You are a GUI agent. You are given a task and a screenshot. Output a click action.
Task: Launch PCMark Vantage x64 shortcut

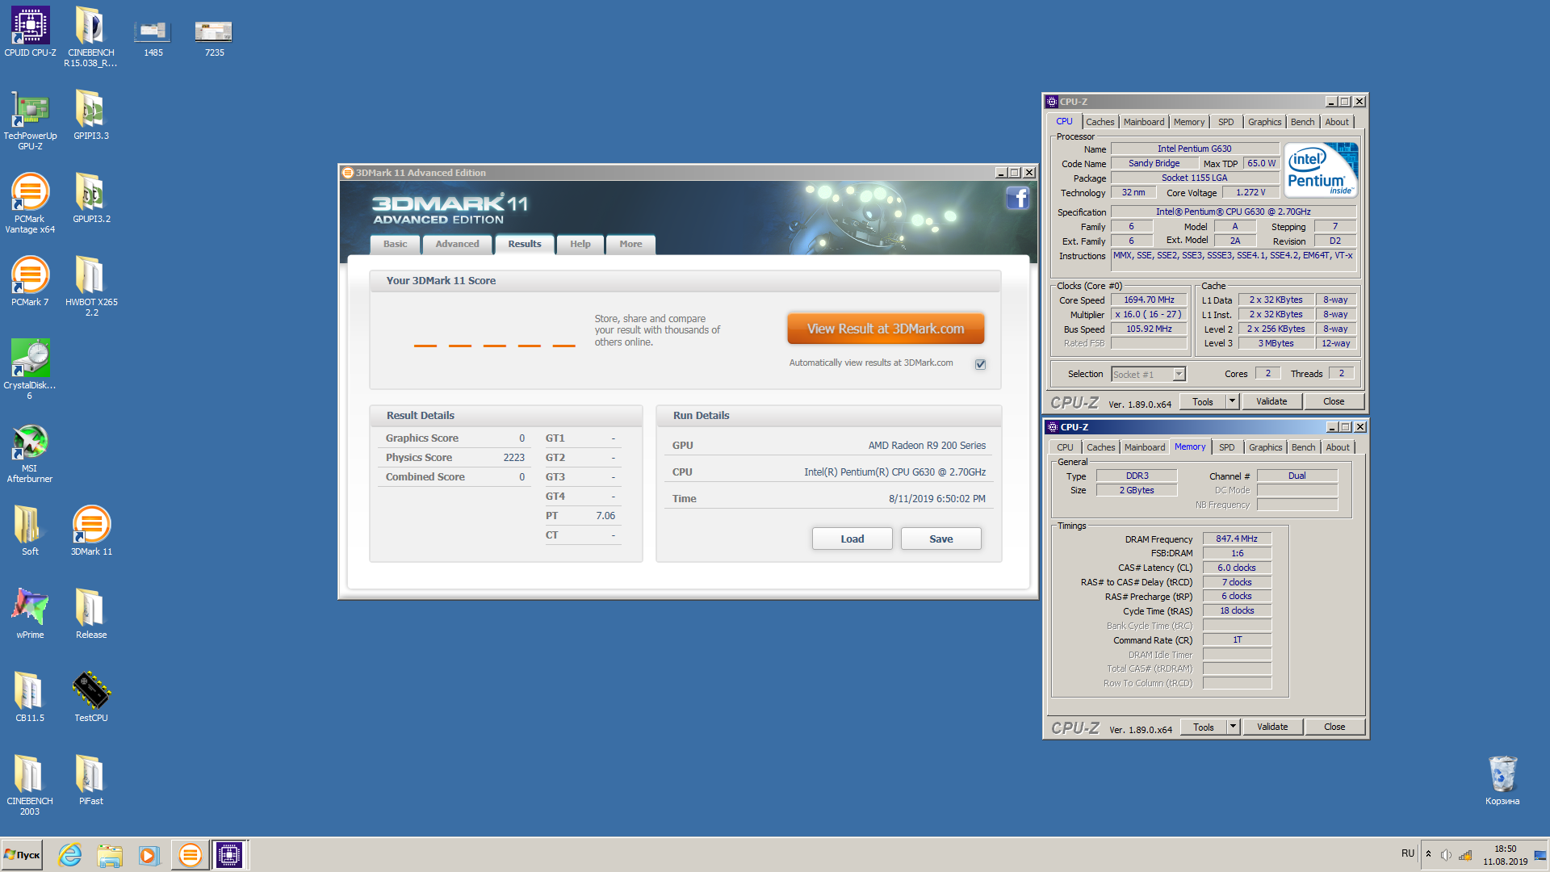[30, 203]
